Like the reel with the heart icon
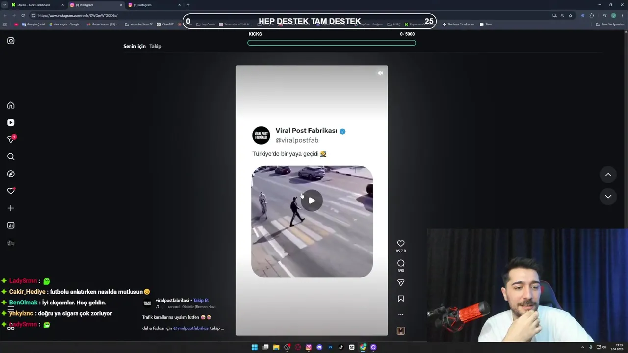 (401, 244)
